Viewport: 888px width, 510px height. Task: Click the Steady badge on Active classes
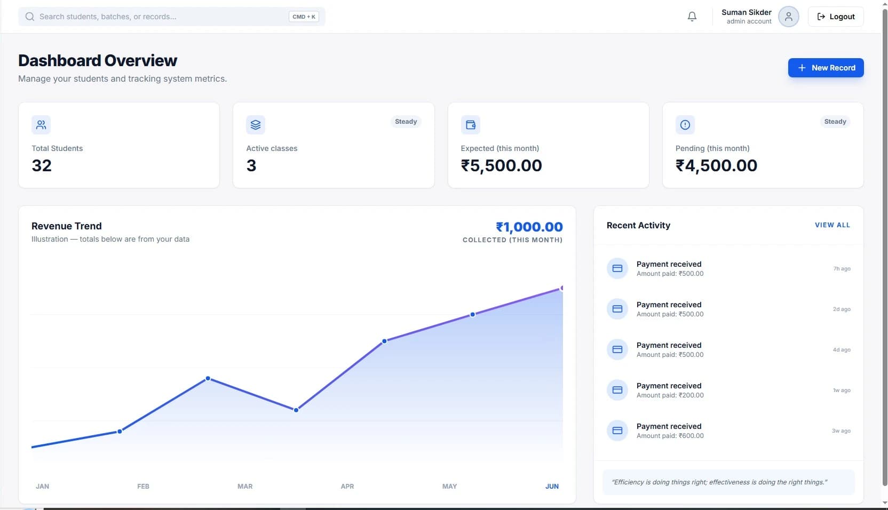[405, 122]
